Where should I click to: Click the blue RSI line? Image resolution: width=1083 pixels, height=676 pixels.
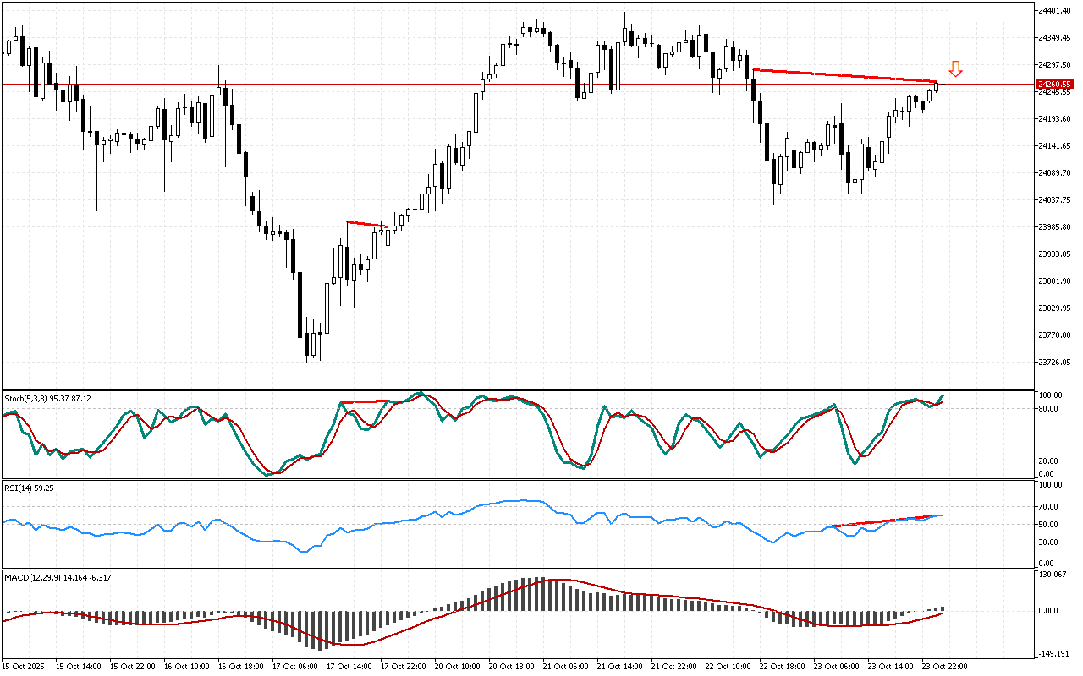tap(508, 503)
